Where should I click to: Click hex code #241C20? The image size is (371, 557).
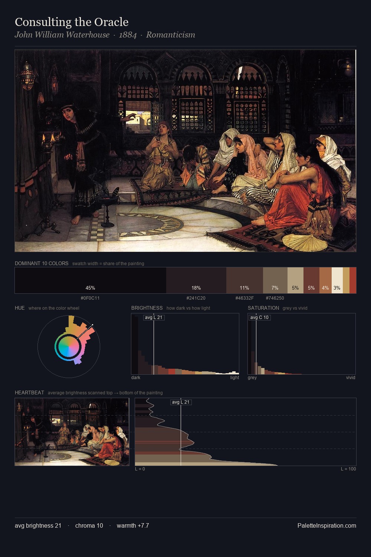point(196,298)
